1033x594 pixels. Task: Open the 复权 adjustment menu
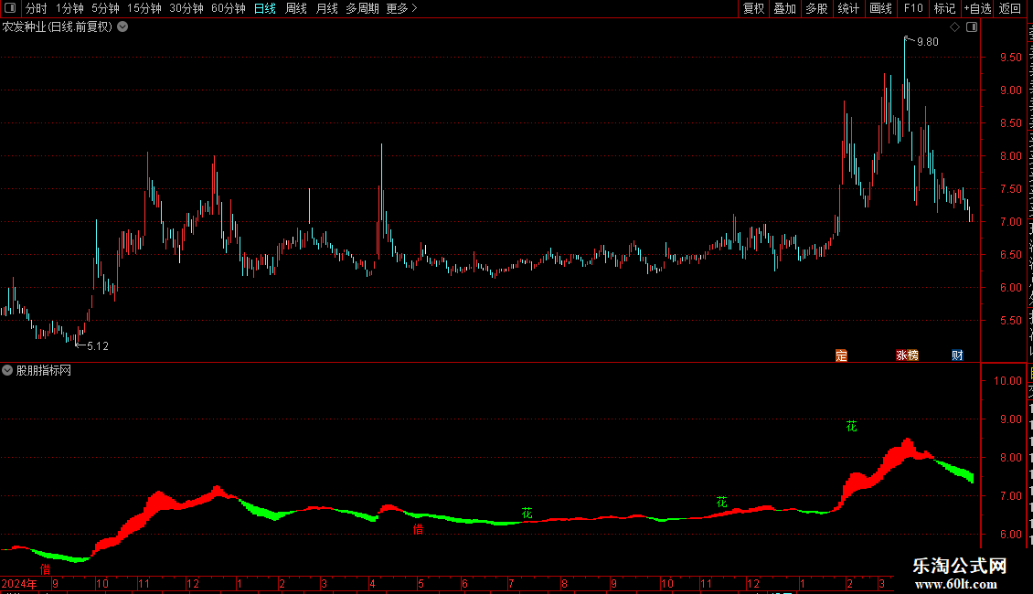tap(753, 8)
